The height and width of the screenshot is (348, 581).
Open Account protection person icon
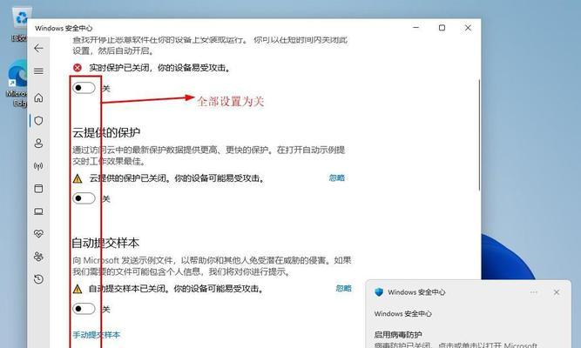38,144
